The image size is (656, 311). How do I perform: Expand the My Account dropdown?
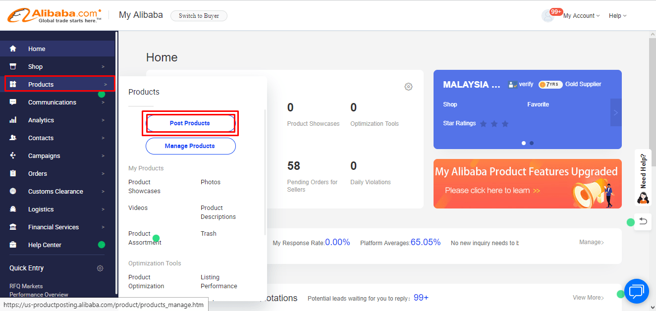(581, 16)
